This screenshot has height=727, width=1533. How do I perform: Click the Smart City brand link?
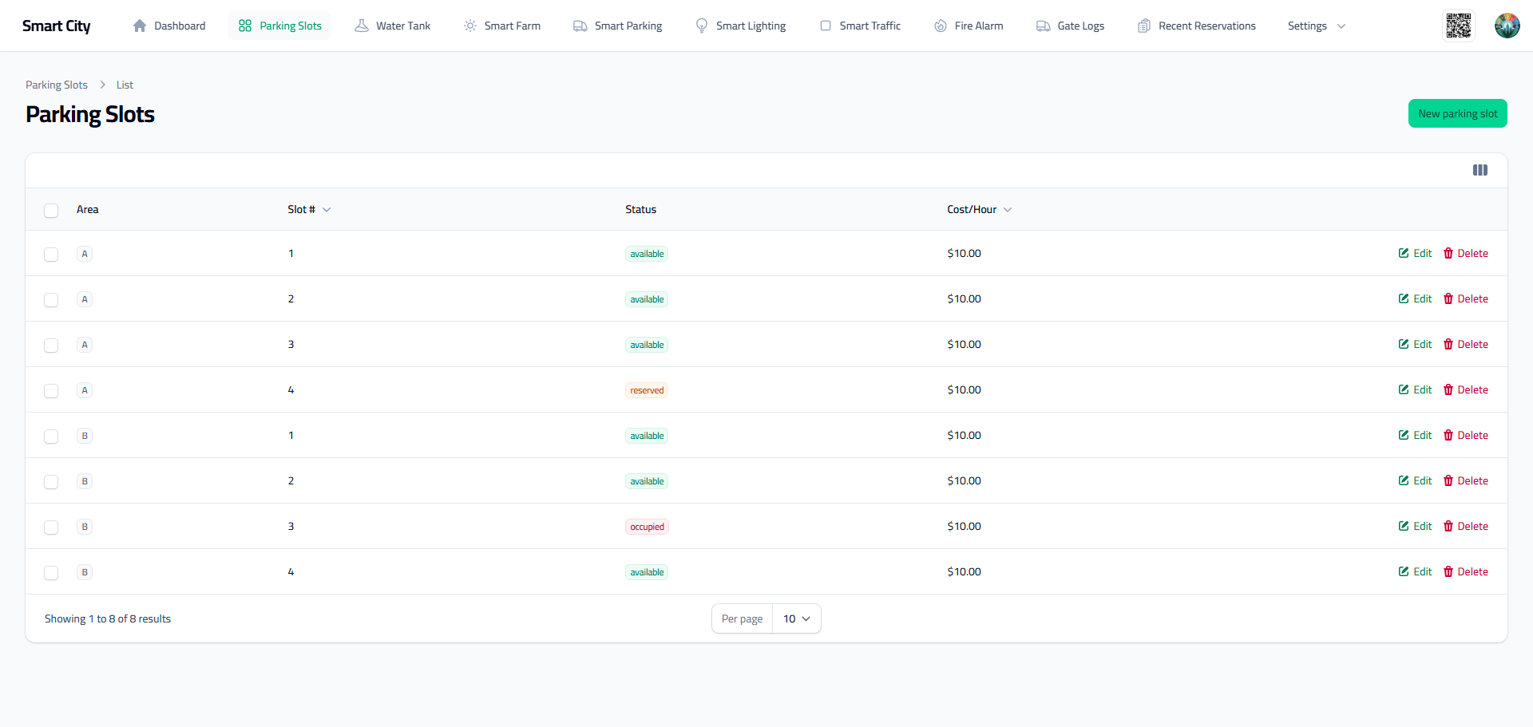tap(56, 26)
